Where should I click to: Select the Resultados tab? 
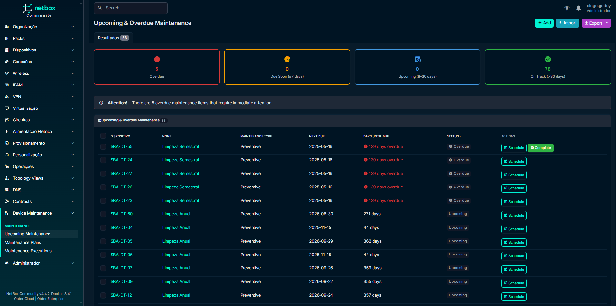point(113,38)
